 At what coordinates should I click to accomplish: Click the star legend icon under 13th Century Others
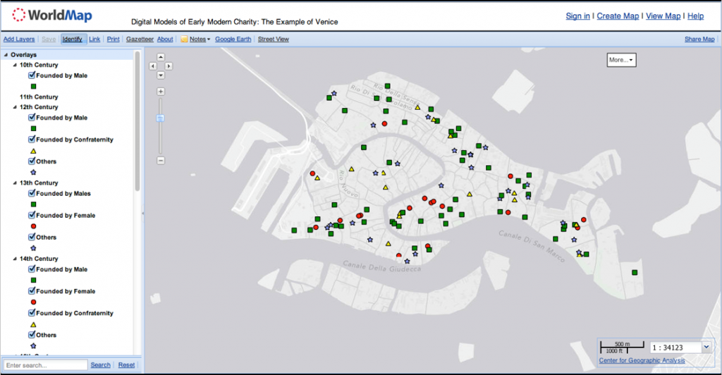pyautogui.click(x=33, y=248)
